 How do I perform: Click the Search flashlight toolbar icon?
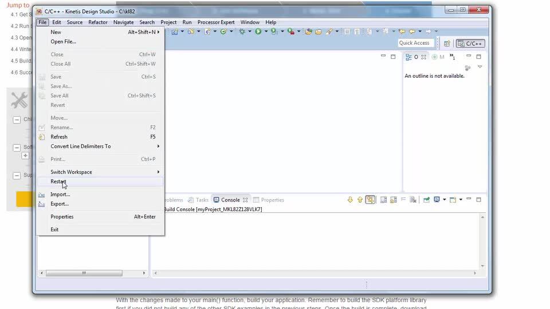(x=329, y=31)
